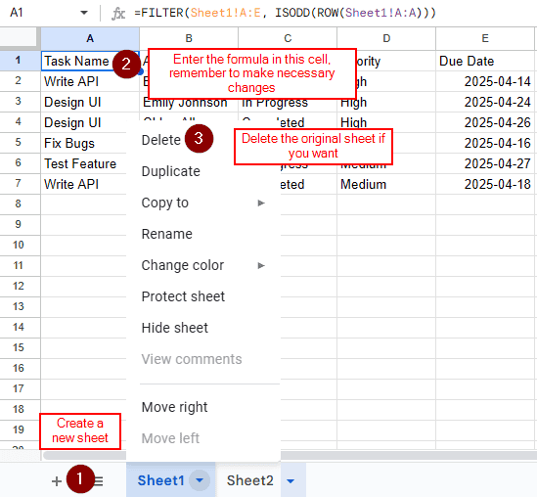Select the Write API cell in row 2

point(90,81)
